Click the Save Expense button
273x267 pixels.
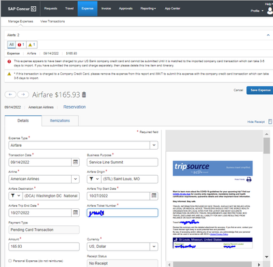click(x=260, y=90)
